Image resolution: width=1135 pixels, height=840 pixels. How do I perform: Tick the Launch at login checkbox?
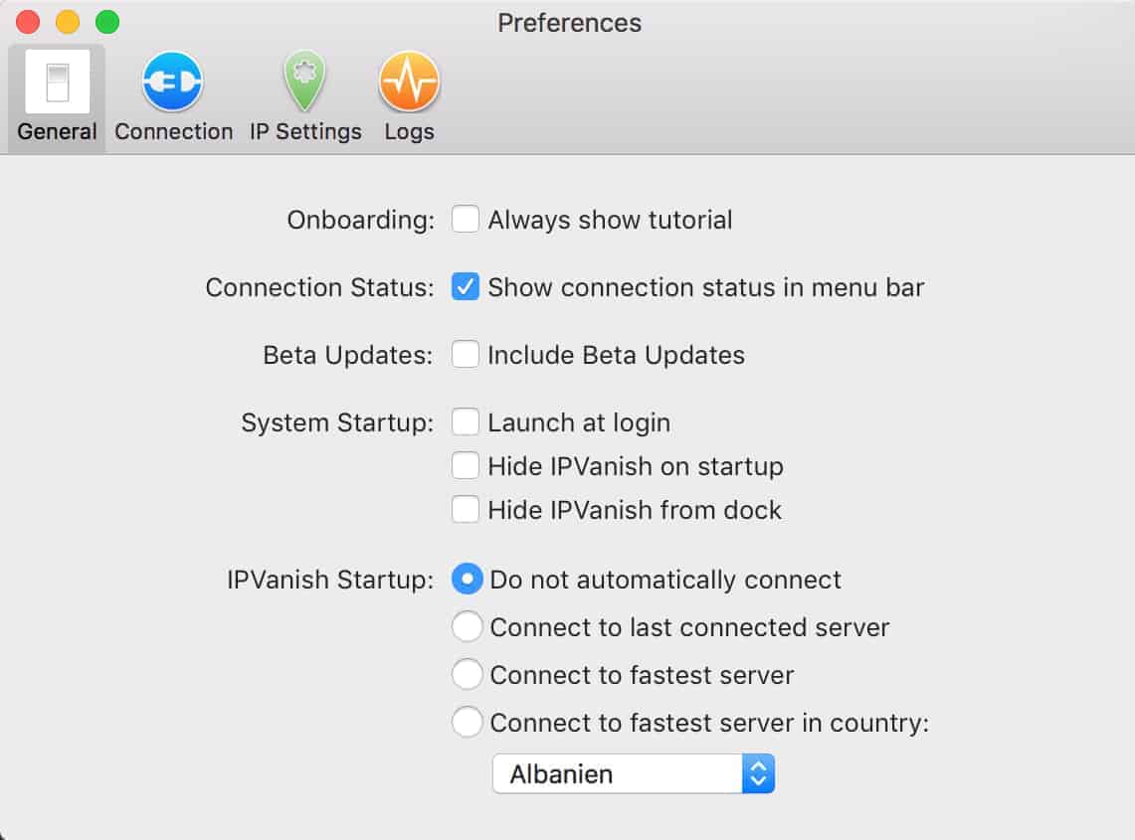point(465,421)
